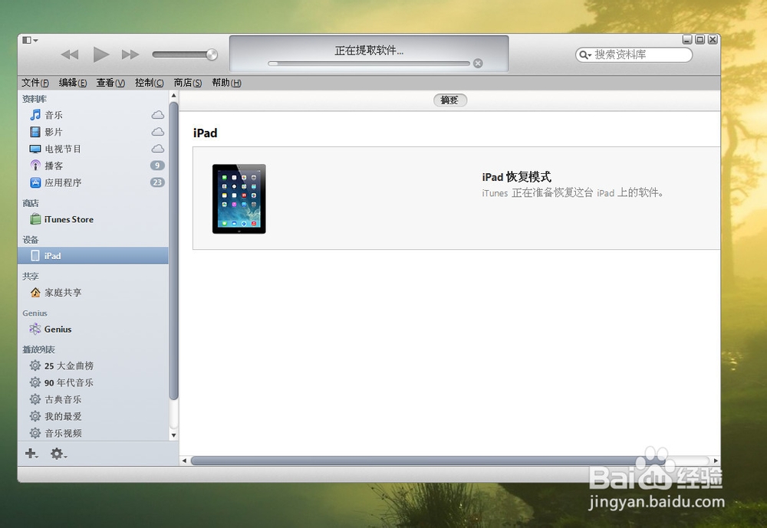Open iTunes Store shopping bag icon
The height and width of the screenshot is (528, 767).
pyautogui.click(x=35, y=219)
